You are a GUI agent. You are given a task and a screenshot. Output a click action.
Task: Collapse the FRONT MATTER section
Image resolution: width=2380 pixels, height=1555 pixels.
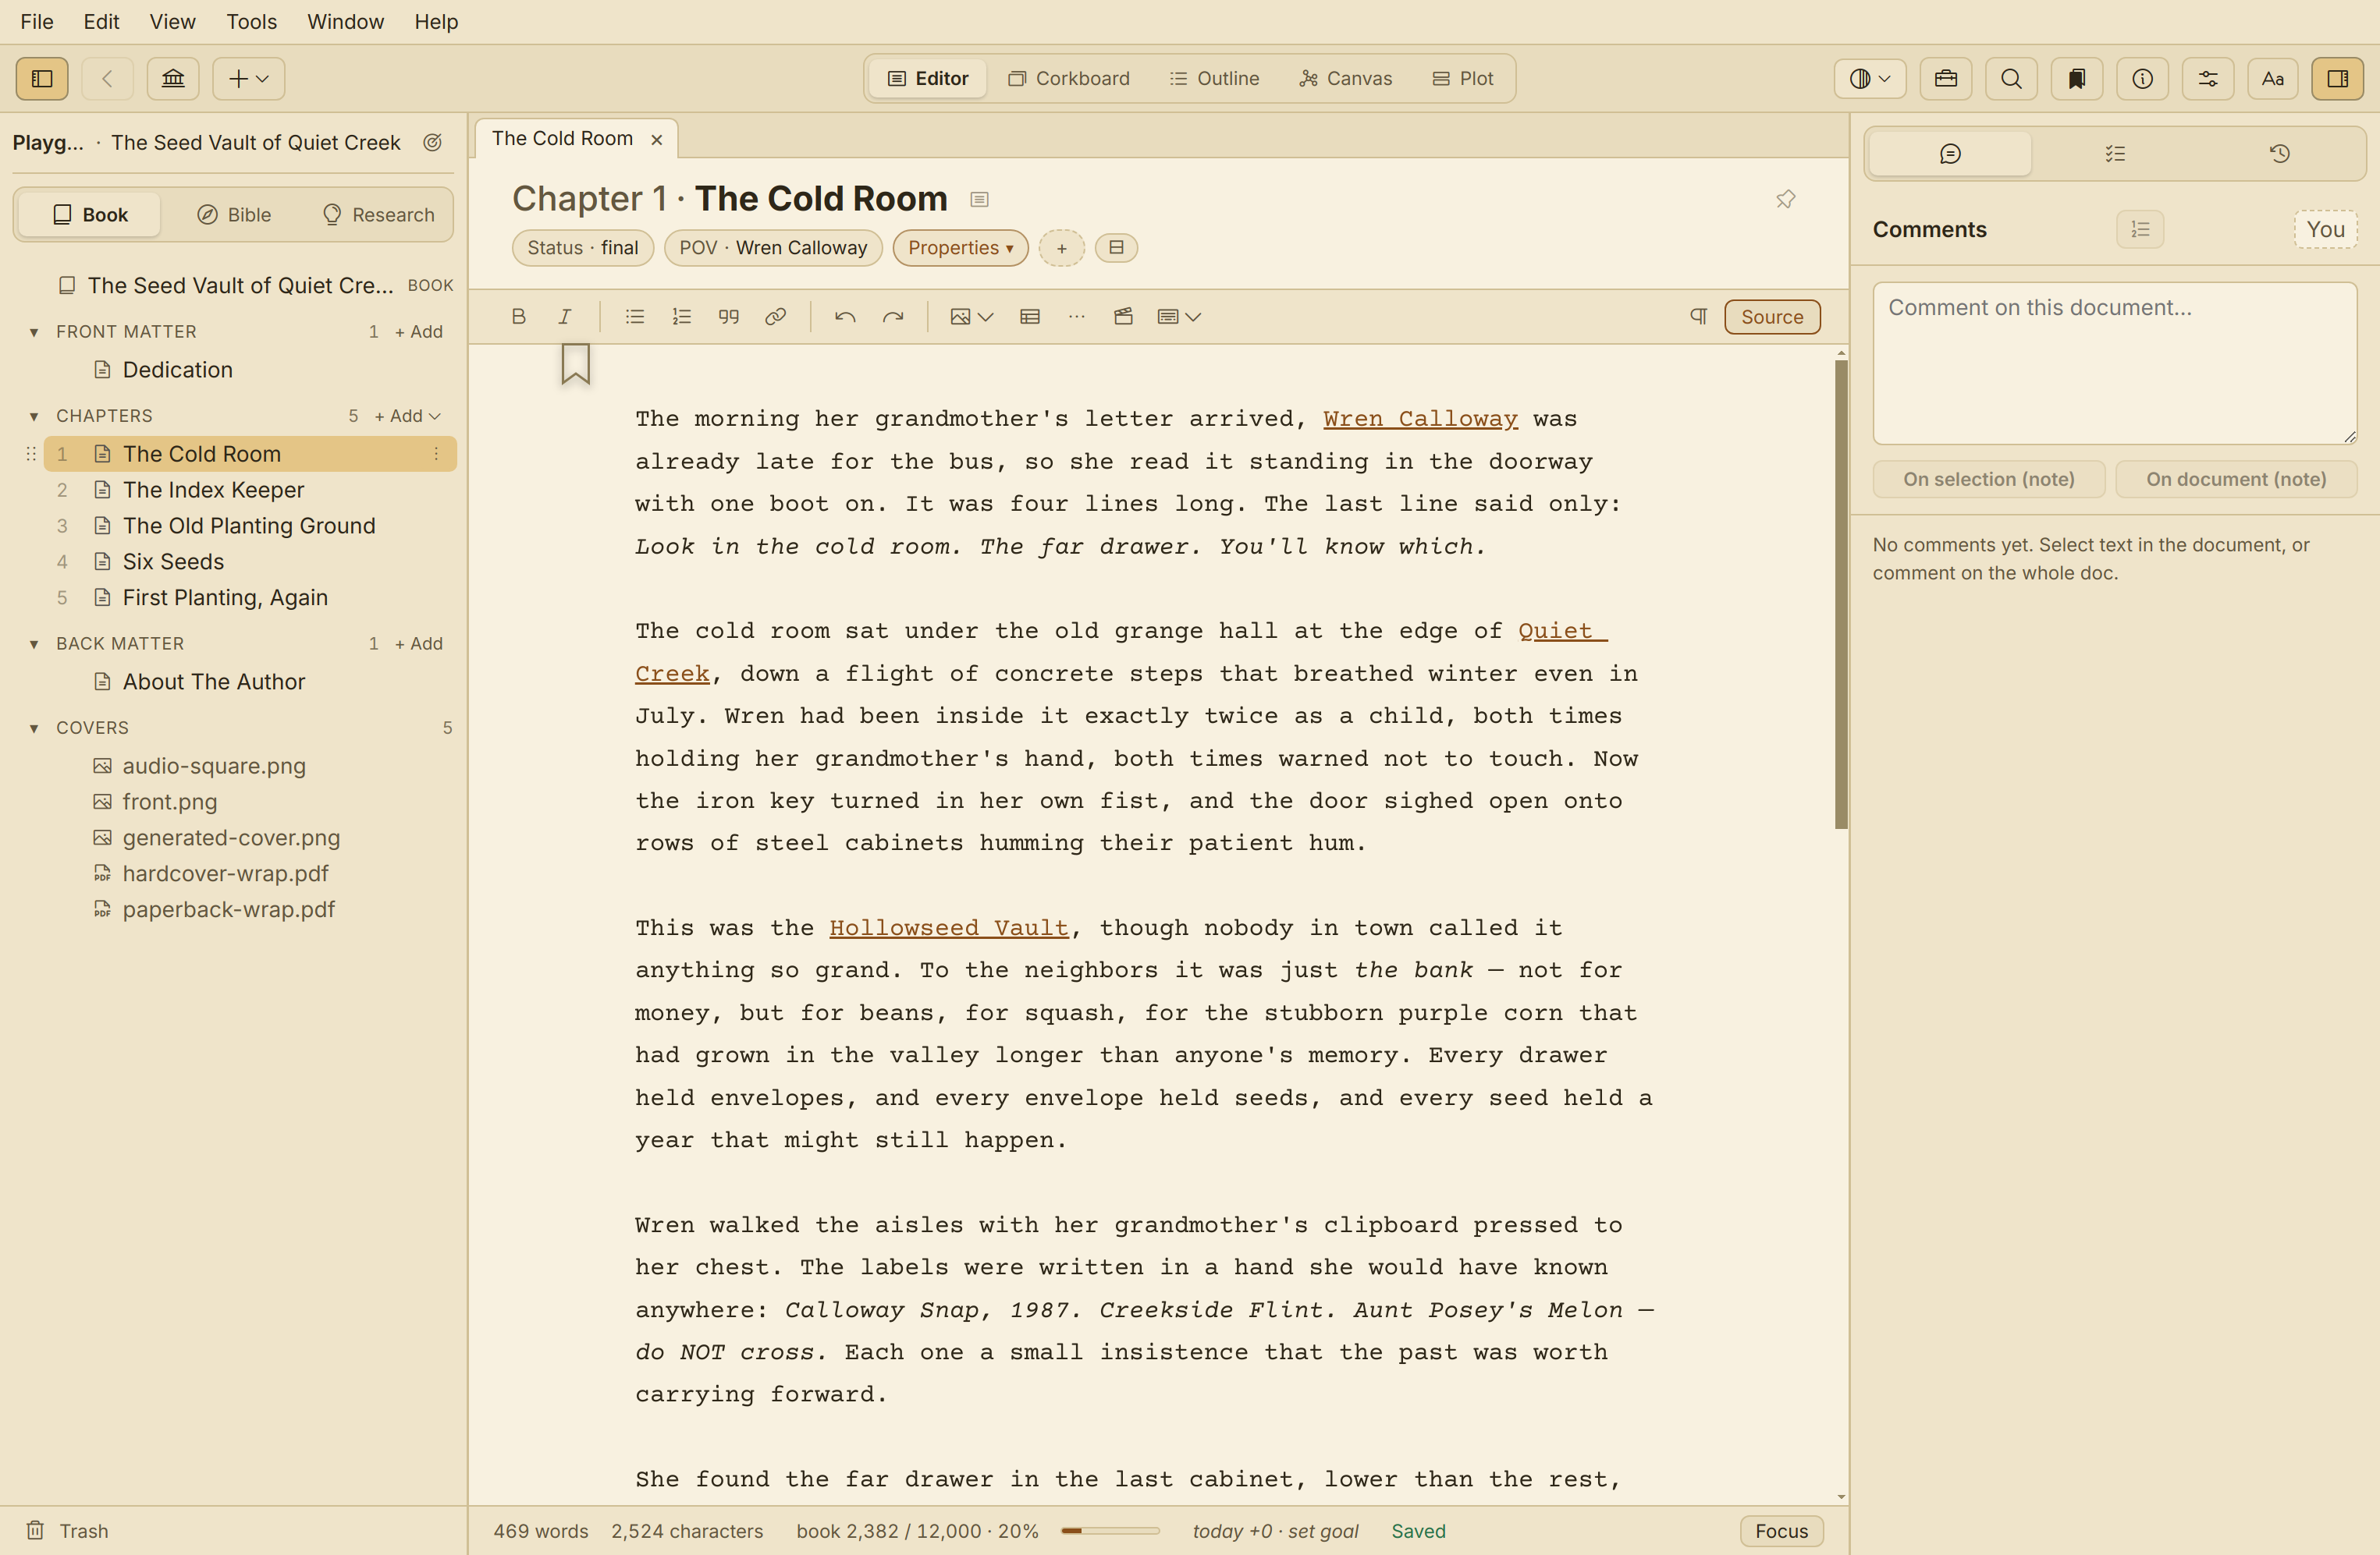point(34,331)
